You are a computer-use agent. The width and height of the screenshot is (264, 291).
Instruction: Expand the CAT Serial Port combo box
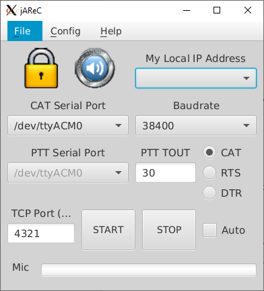68,125
